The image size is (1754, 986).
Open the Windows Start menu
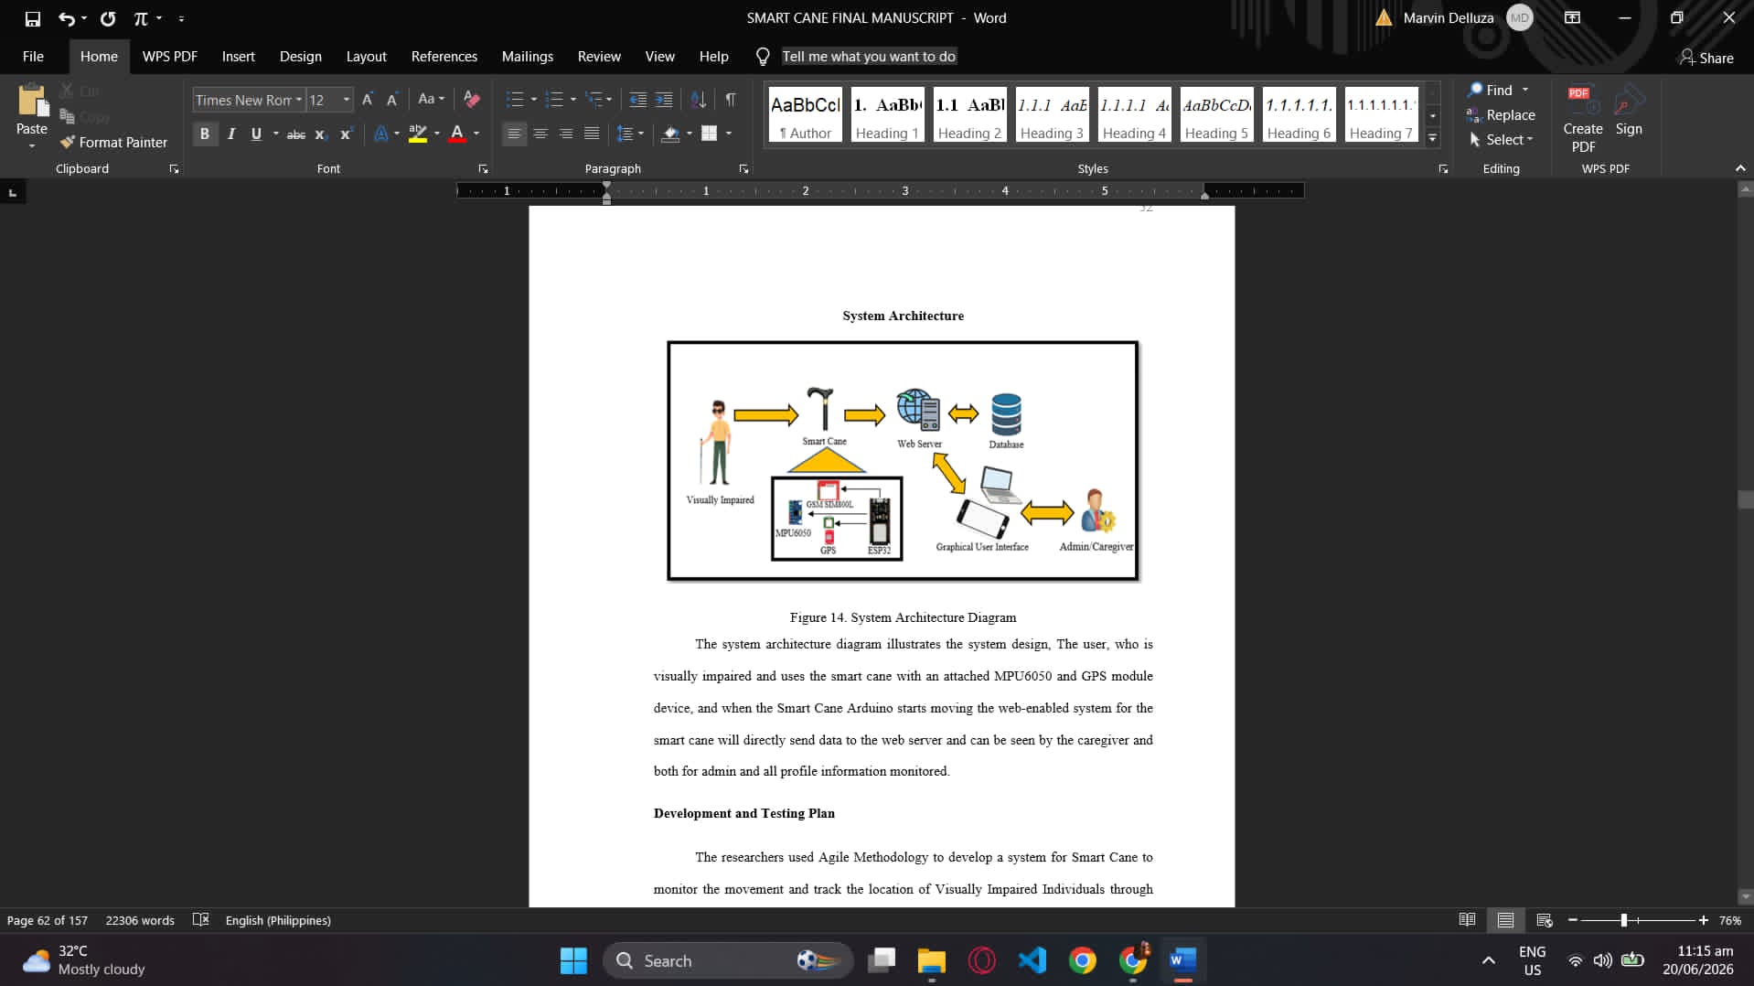(573, 960)
